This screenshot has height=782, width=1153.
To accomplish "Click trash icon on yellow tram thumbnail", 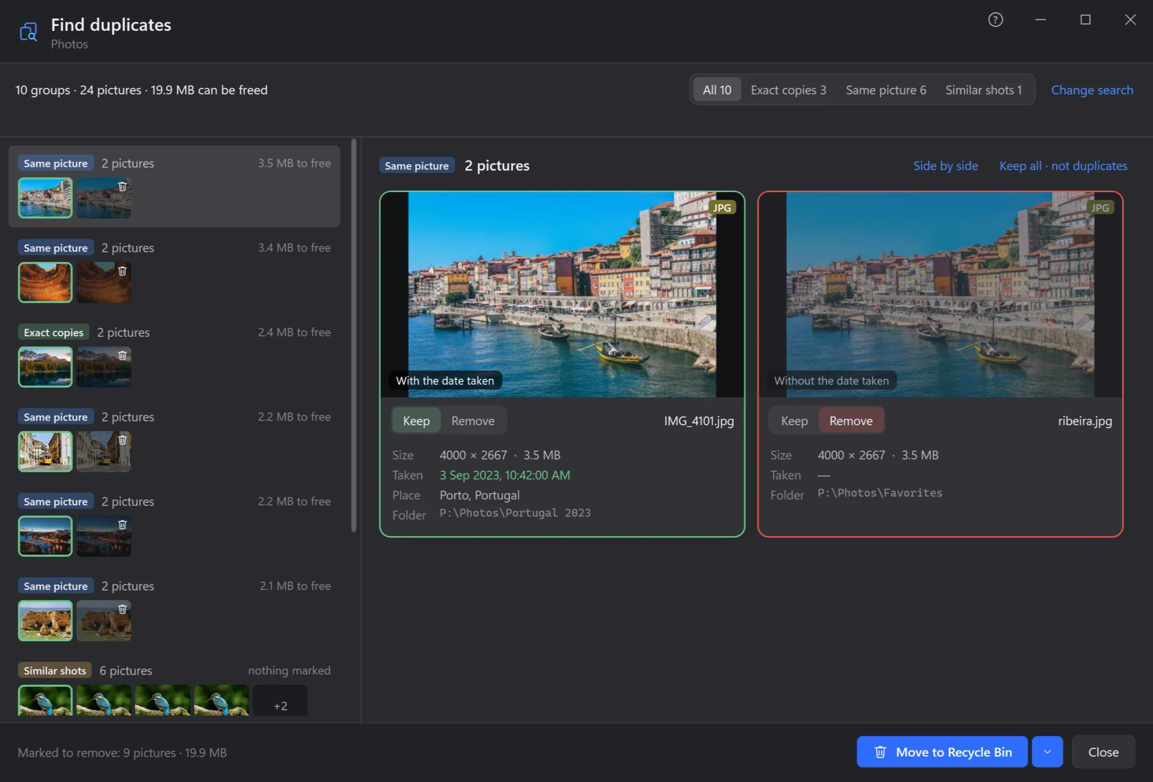I will [x=122, y=440].
